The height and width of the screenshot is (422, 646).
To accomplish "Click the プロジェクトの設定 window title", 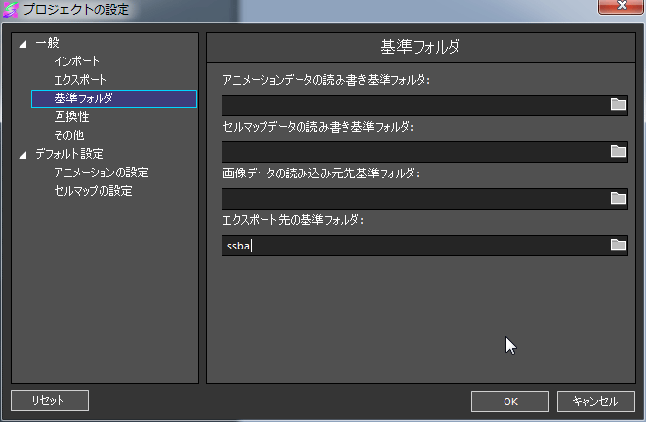I will pyautogui.click(x=76, y=9).
